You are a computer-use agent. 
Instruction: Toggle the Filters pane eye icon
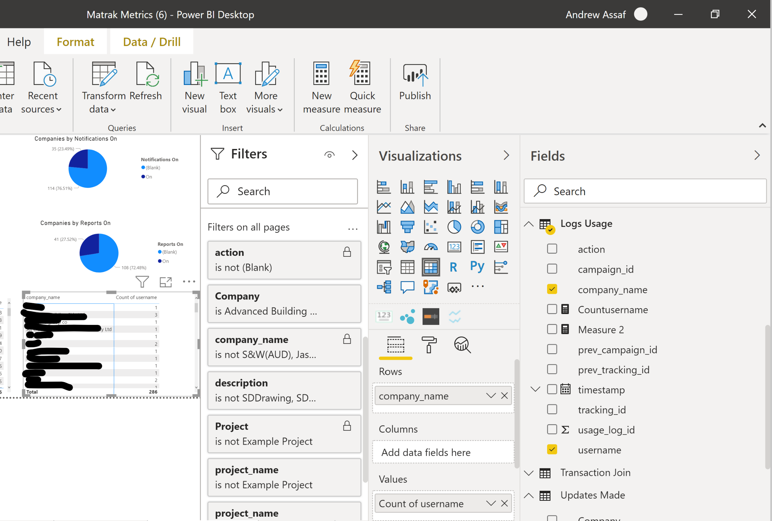(x=329, y=155)
